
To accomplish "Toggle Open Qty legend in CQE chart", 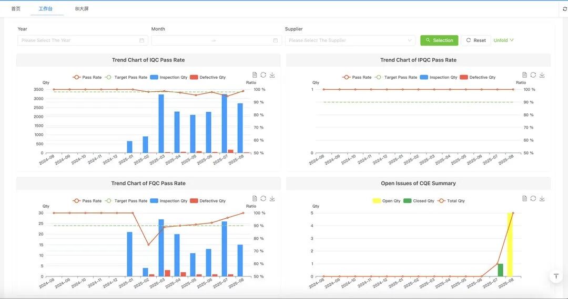I will pos(387,201).
